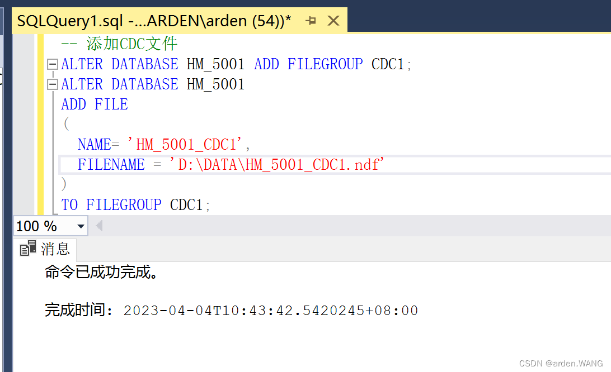The image size is (611, 372).
Task: Collapse the second ALTER DATABASE code region
Action: click(x=52, y=84)
